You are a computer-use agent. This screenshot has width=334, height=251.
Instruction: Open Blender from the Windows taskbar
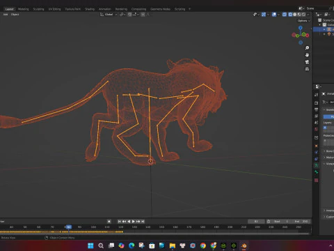pyautogui.click(x=244, y=245)
